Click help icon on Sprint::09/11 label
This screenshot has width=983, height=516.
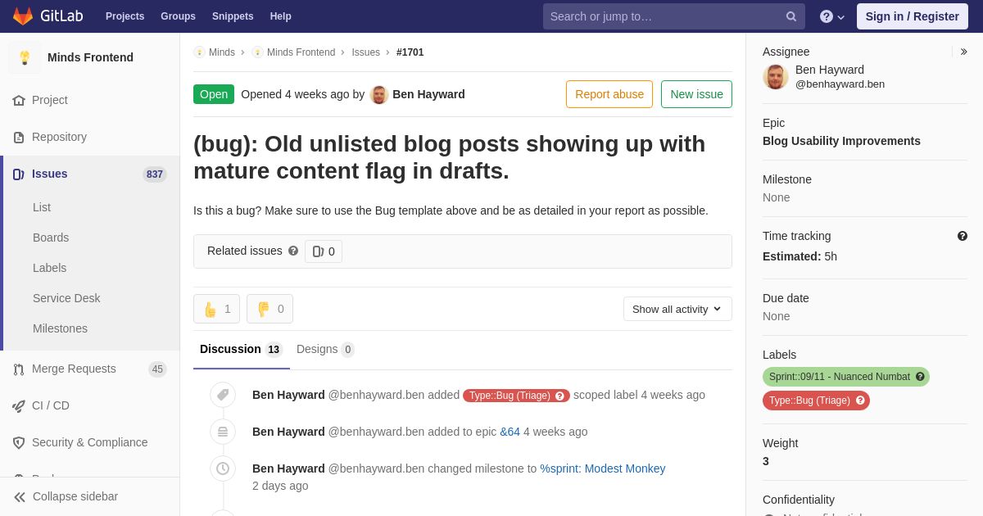(920, 377)
